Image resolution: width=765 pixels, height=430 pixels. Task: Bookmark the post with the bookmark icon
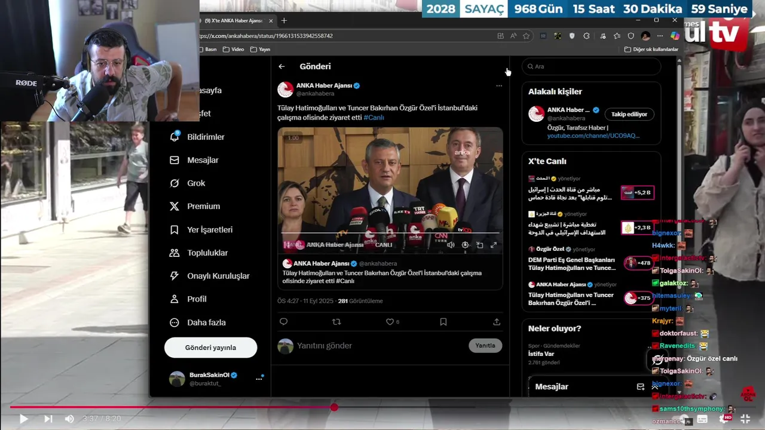pos(443,321)
